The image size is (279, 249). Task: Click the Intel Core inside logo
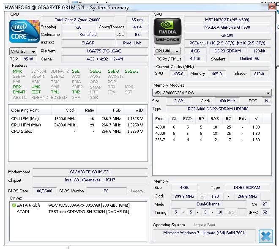coord(24,31)
